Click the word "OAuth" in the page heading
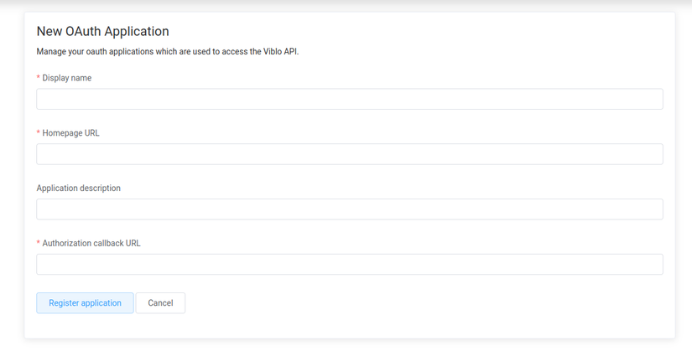 click(x=82, y=32)
